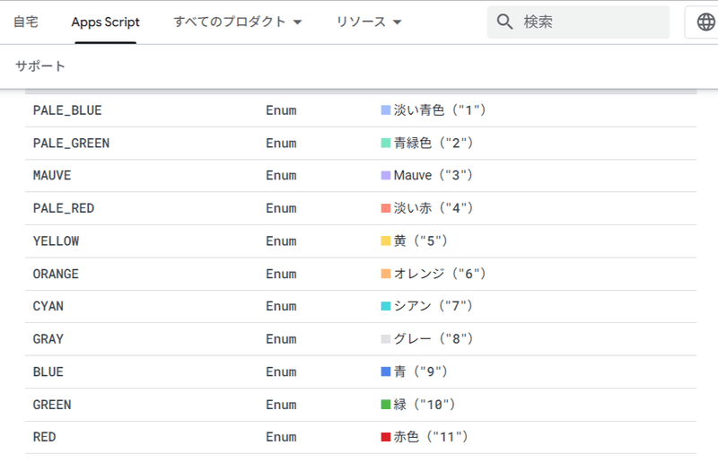Click the search magnifier icon
718x472 pixels.
coord(505,22)
